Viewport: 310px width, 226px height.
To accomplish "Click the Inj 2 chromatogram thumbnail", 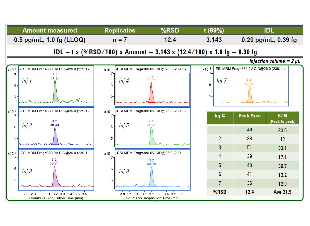I will tap(56, 128).
